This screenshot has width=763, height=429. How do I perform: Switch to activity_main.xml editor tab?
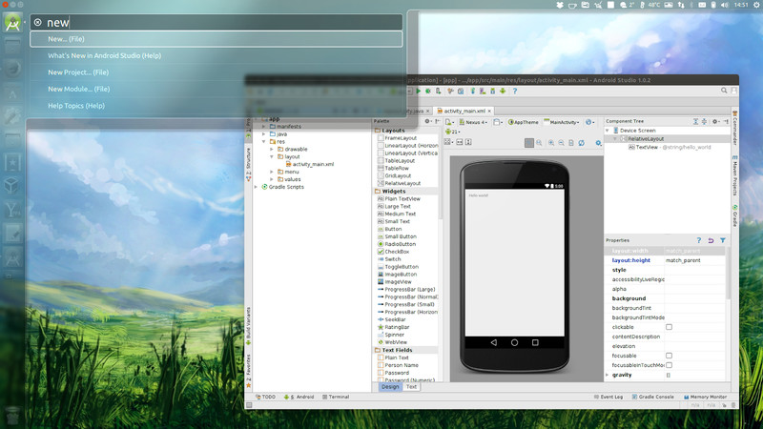point(464,111)
